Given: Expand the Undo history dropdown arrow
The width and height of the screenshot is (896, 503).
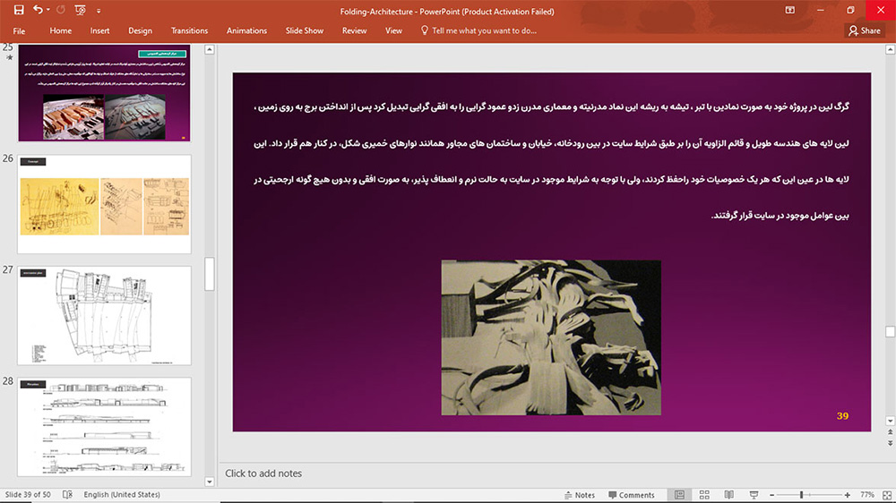Looking at the screenshot, I should click(48, 10).
